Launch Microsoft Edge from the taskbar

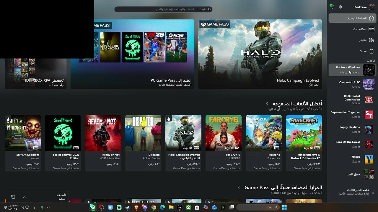pos(162,208)
